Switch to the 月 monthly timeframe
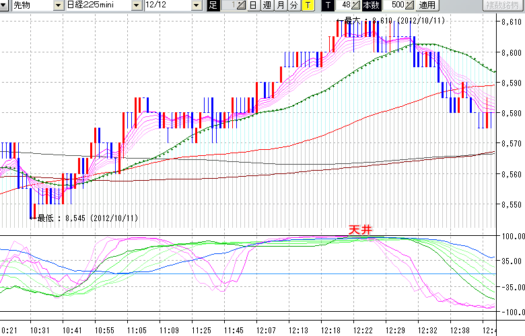The height and width of the screenshot is (336, 525). 280,5
